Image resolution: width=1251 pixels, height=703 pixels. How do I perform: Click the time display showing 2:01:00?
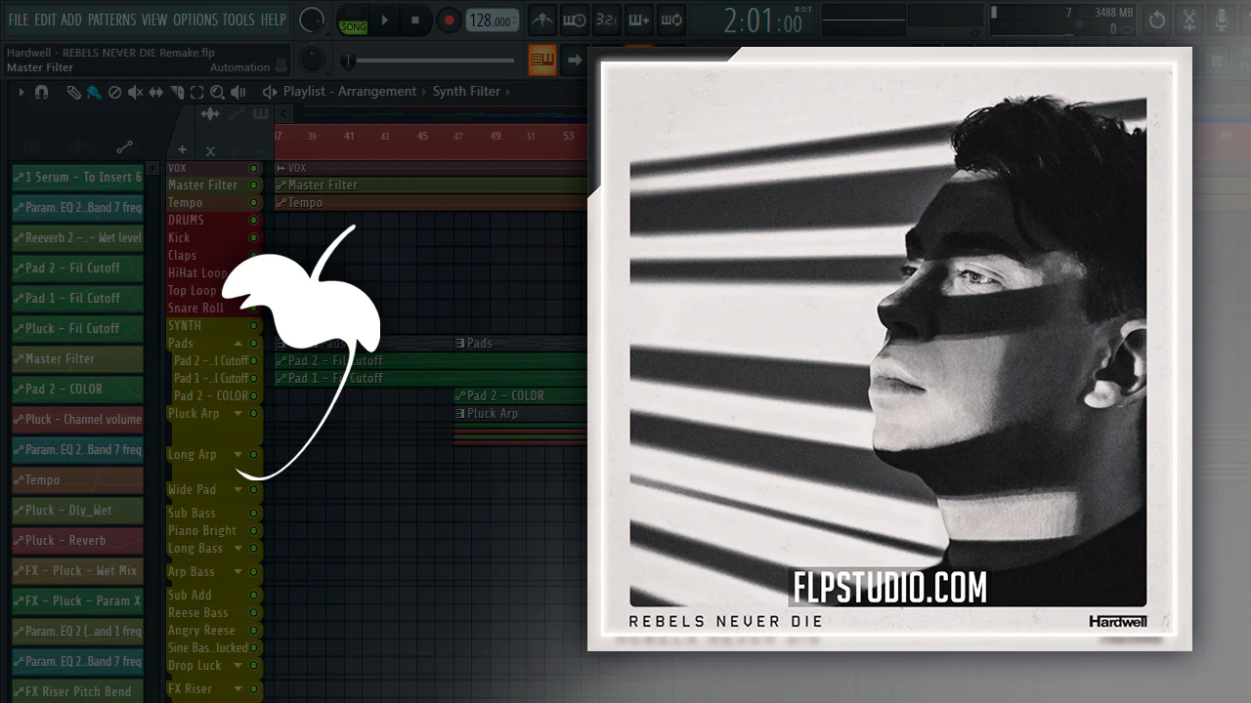coord(763,21)
